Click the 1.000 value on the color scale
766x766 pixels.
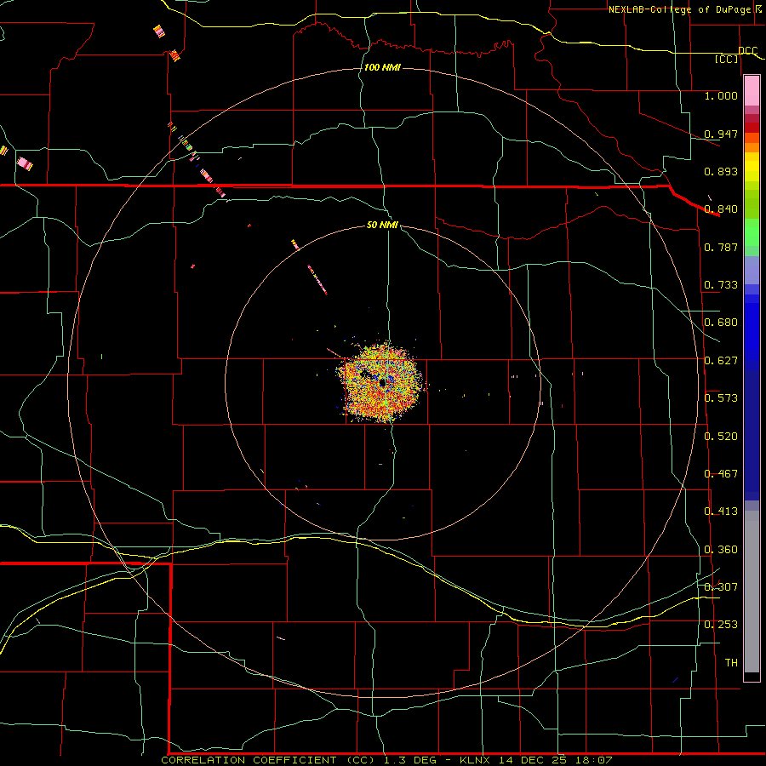(x=721, y=95)
